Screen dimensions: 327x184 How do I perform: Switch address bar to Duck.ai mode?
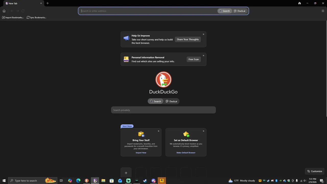(240, 11)
